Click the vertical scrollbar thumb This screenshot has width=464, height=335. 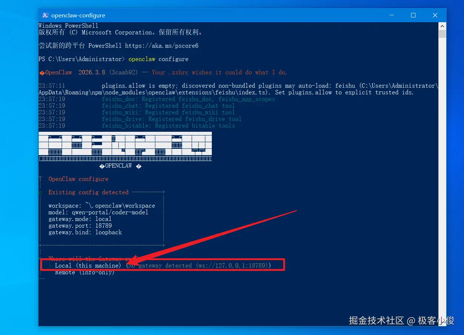coord(442,34)
